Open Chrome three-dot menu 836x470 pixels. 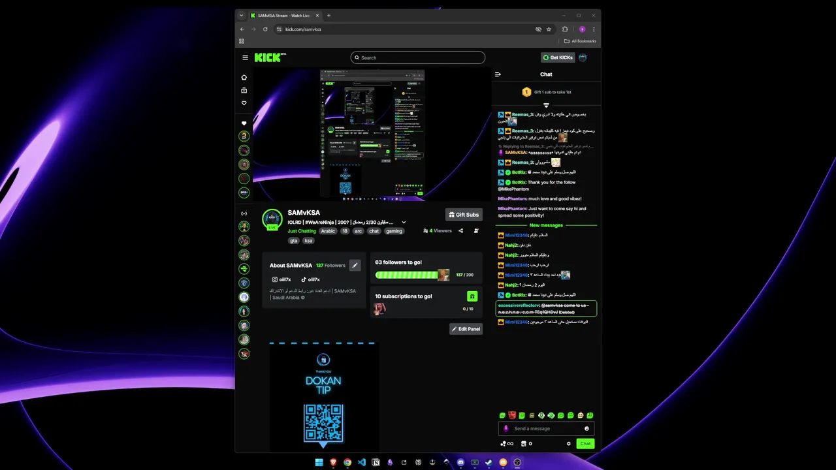594,29
